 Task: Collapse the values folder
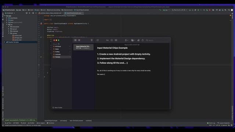click(x=9, y=33)
